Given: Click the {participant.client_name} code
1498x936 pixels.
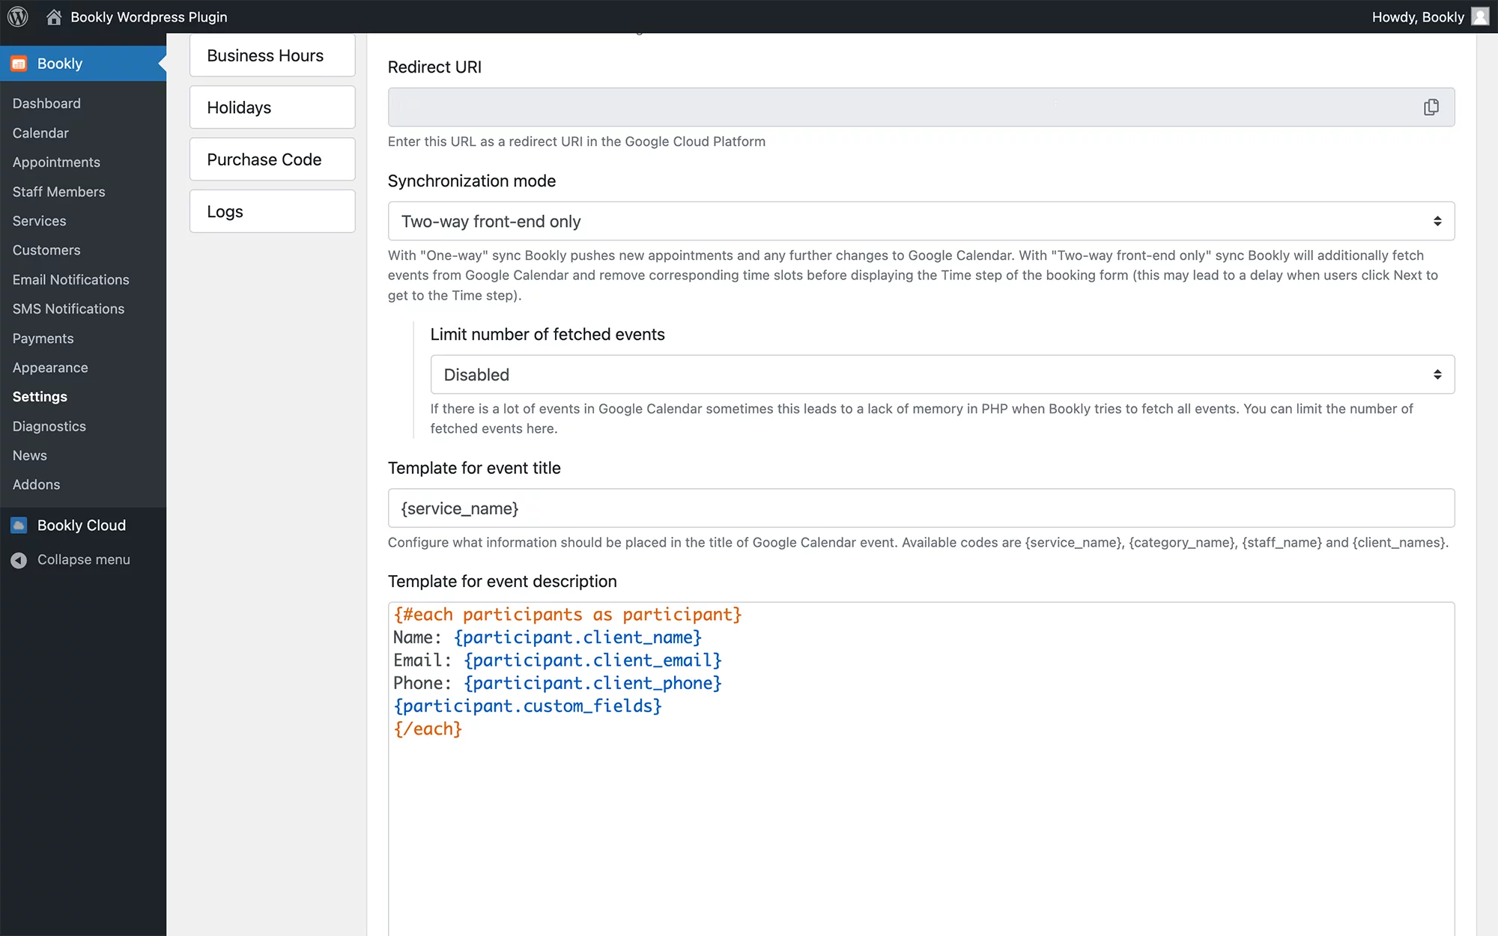Looking at the screenshot, I should (577, 638).
